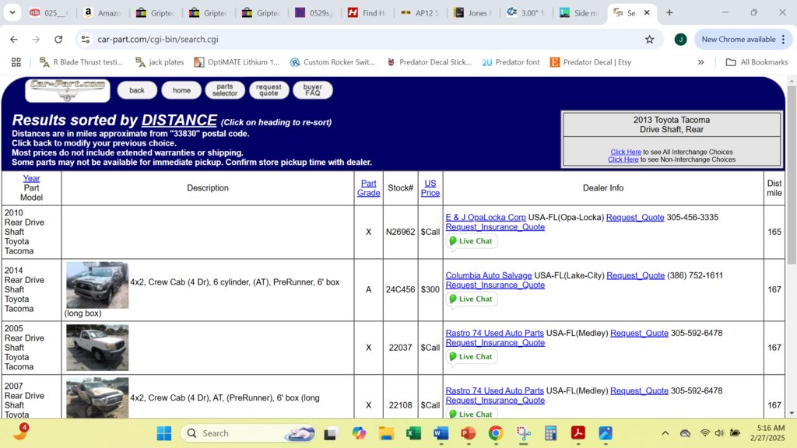The image size is (797, 448).
Task: Reload the current page
Action: 58,39
